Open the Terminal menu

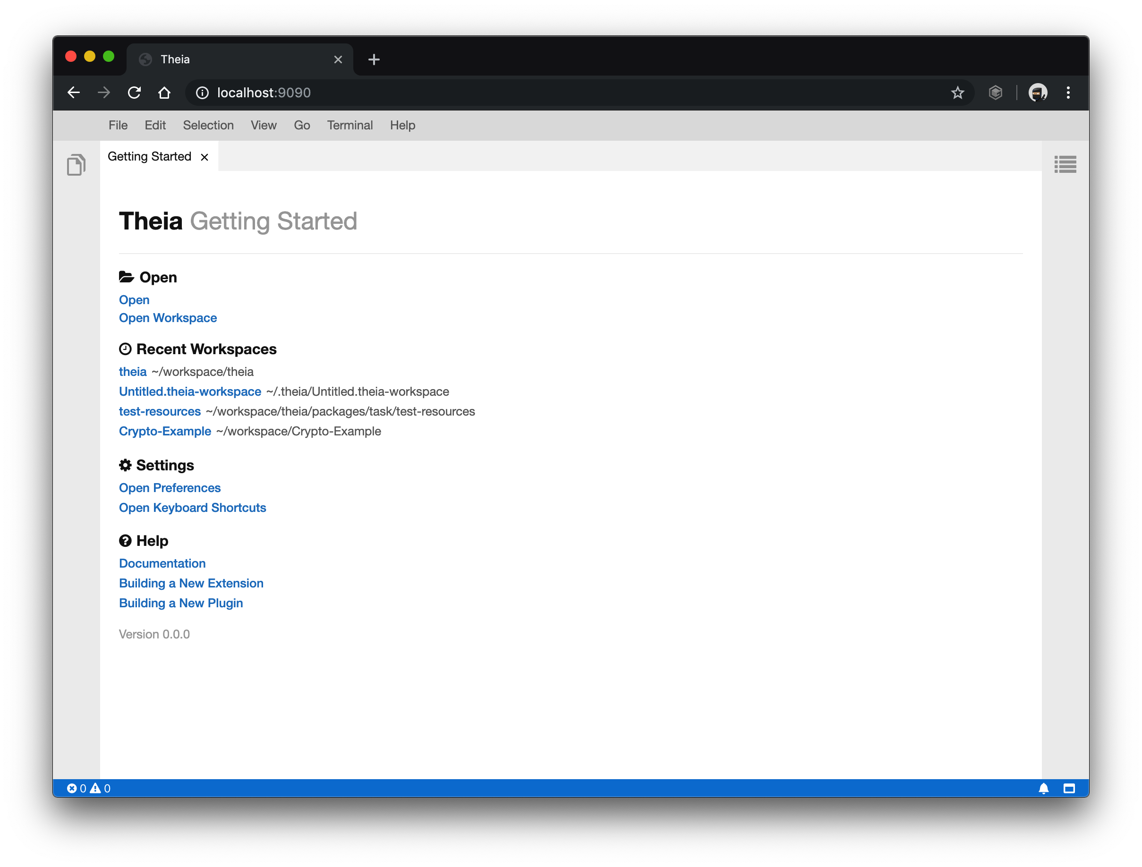coord(349,126)
